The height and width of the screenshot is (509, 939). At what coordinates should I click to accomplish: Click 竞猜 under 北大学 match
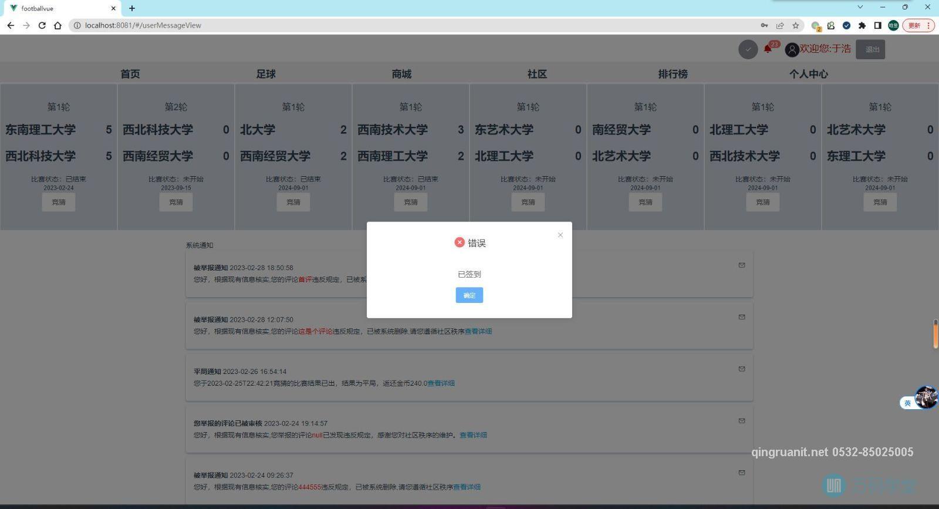(293, 202)
